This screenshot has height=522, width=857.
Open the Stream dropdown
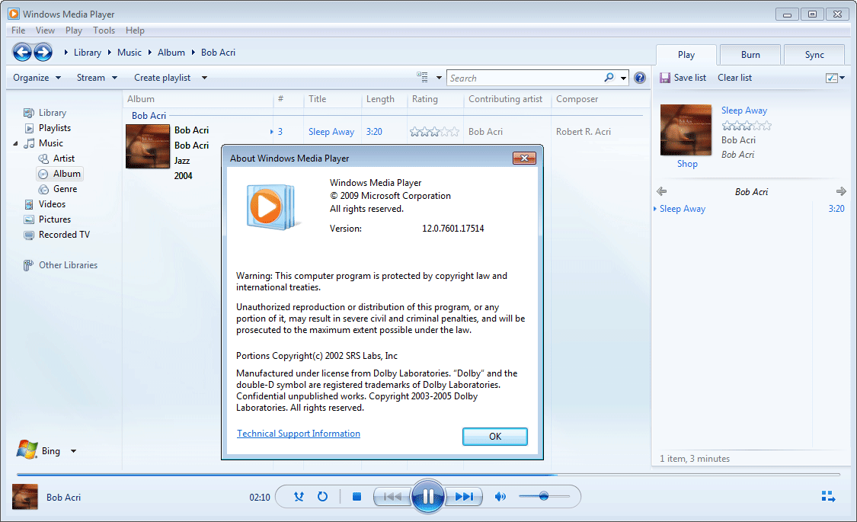[x=97, y=78]
